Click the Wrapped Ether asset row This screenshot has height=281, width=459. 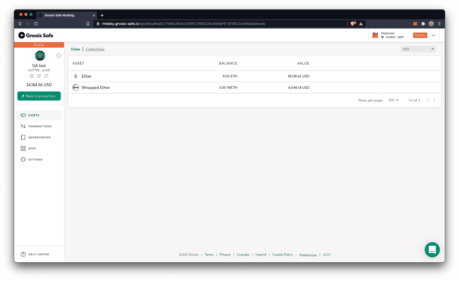click(254, 87)
